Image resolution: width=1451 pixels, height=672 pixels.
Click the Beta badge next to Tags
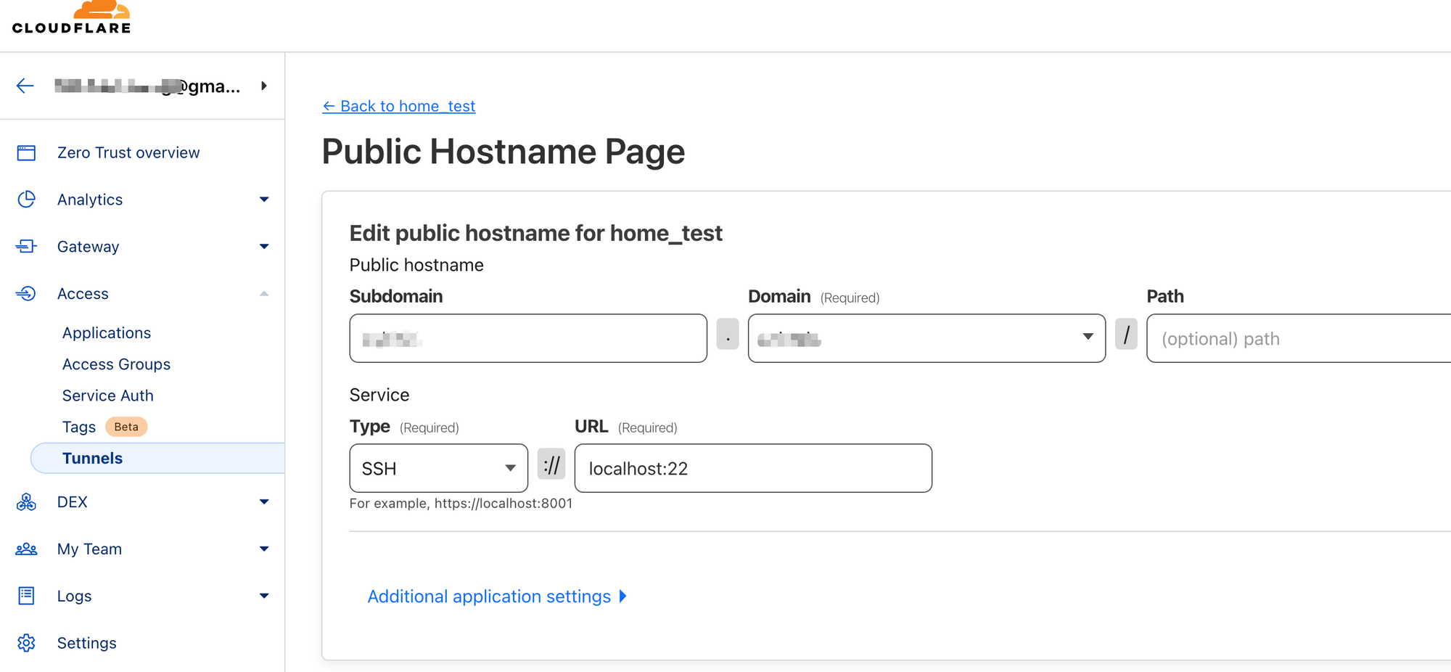coord(126,427)
